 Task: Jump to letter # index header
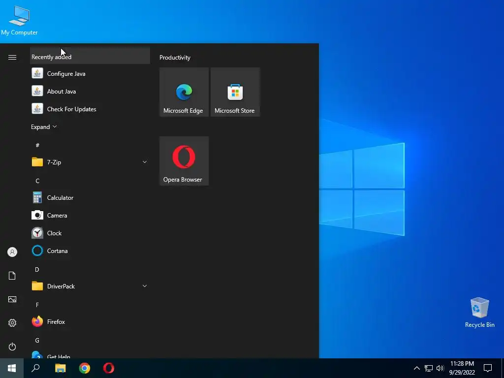pyautogui.click(x=37, y=145)
